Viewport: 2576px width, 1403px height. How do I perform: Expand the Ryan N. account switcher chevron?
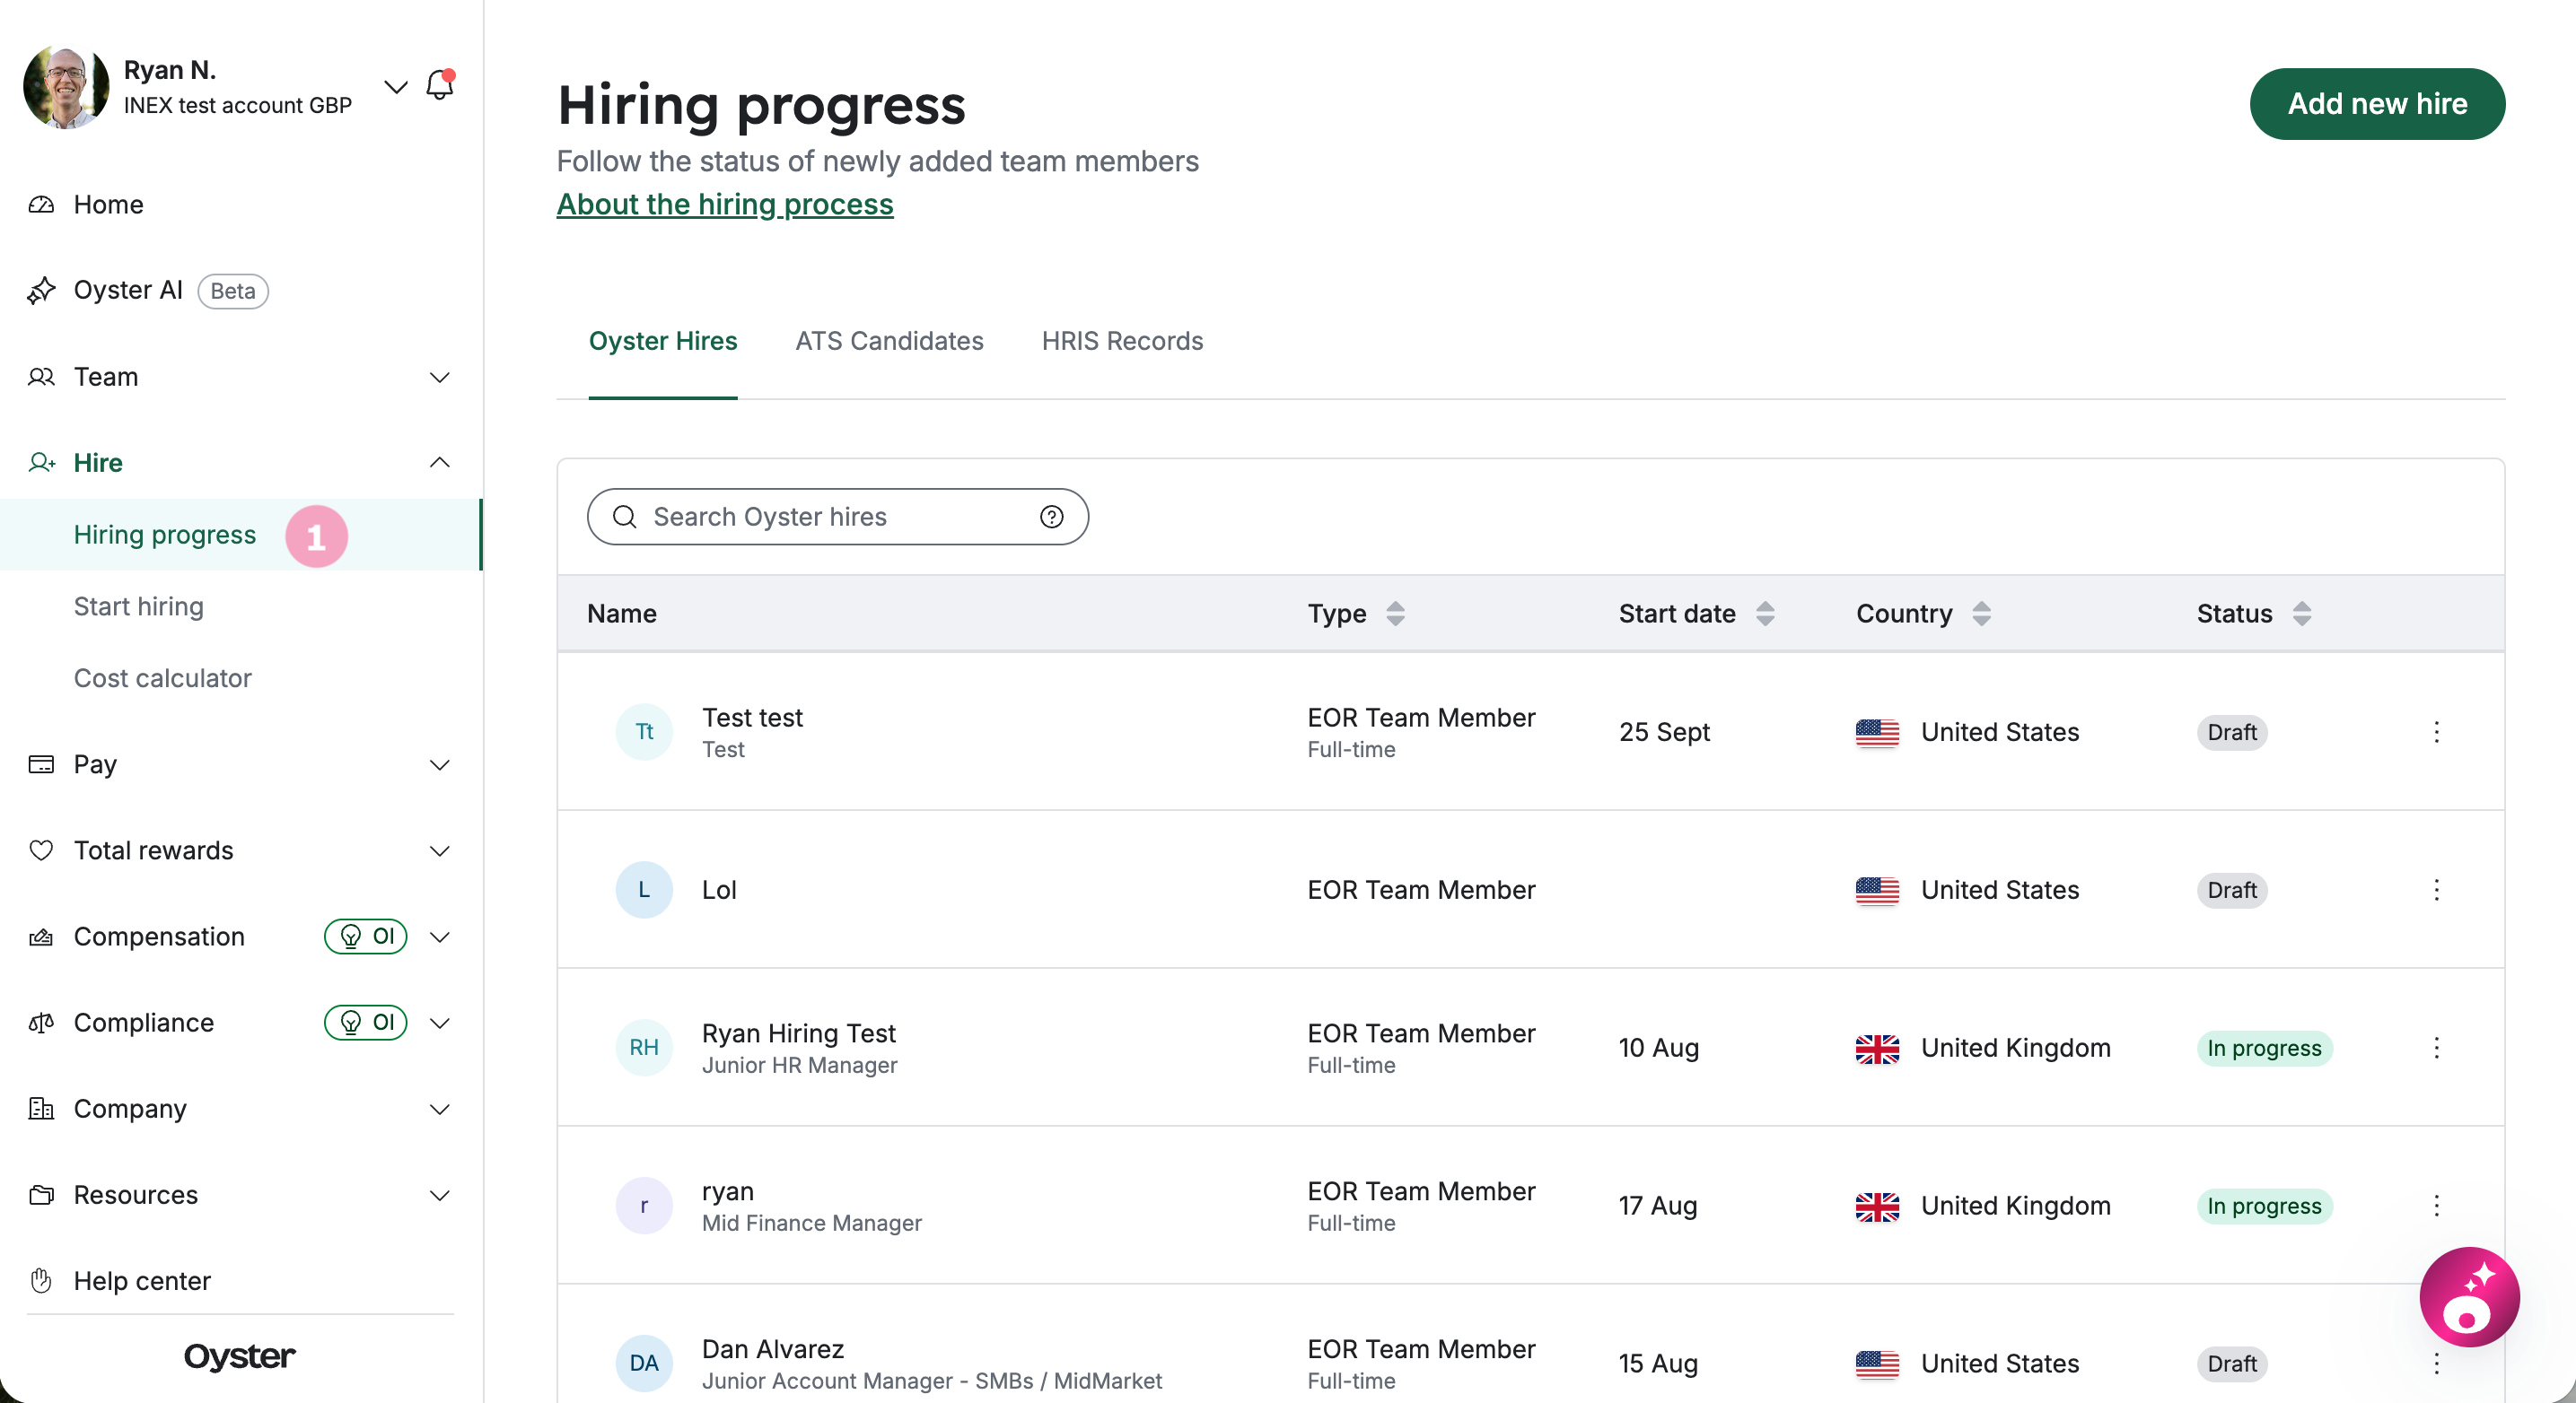tap(396, 87)
